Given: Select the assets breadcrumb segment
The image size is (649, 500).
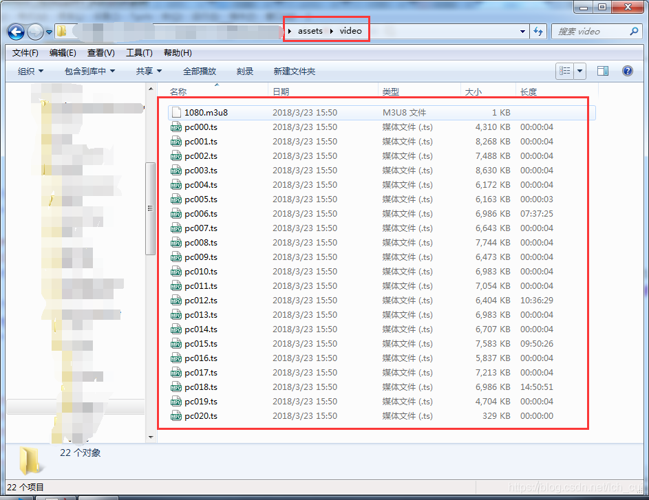Looking at the screenshot, I should 310,31.
